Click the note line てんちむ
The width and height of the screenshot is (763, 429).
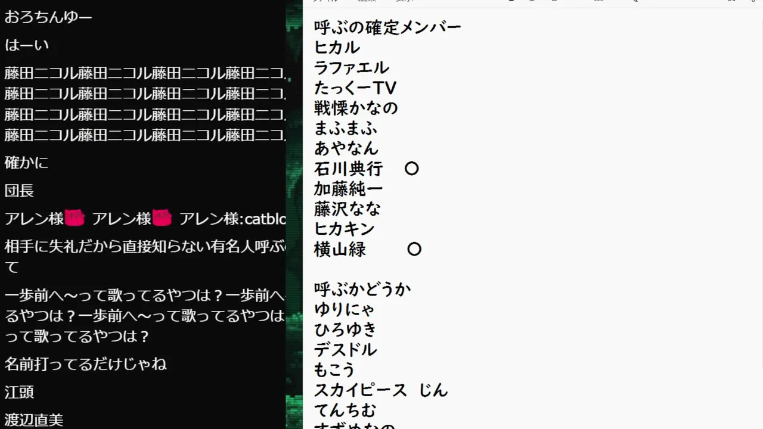(345, 411)
